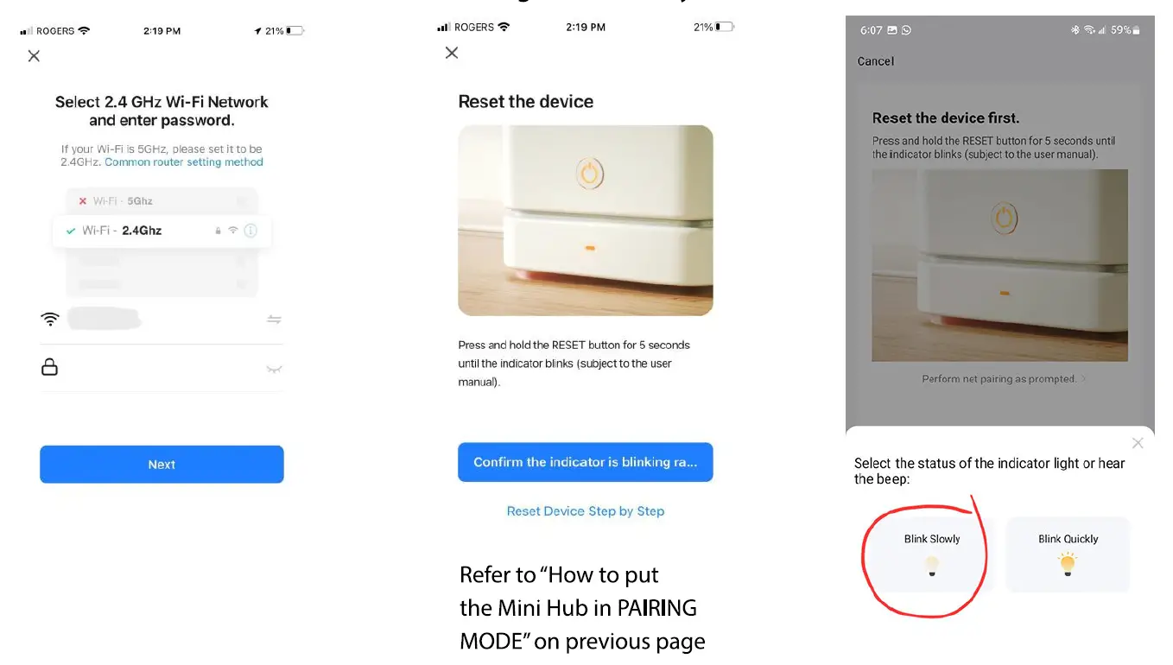
Task: Open Reset Device Step by Step link
Action: click(586, 511)
